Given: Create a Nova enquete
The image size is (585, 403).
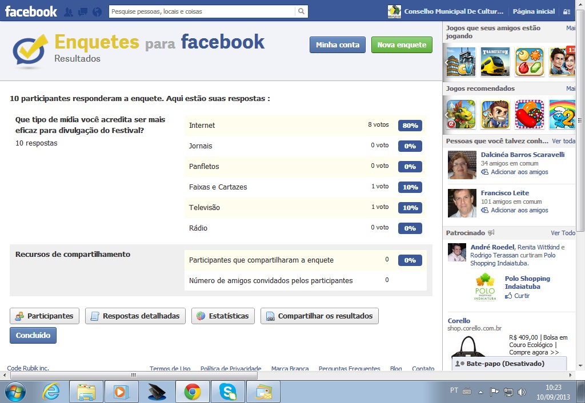Looking at the screenshot, I should [x=402, y=45].
